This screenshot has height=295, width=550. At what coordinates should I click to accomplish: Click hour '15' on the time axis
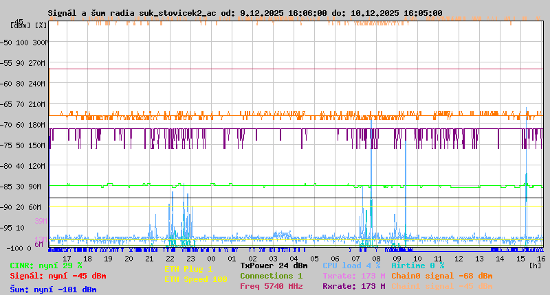[520, 259]
